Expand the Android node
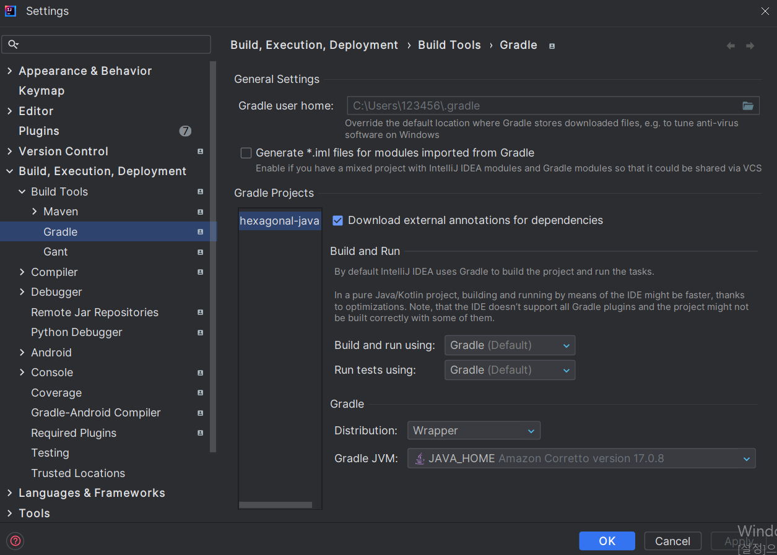Viewport: 777px width, 555px height. coord(22,353)
